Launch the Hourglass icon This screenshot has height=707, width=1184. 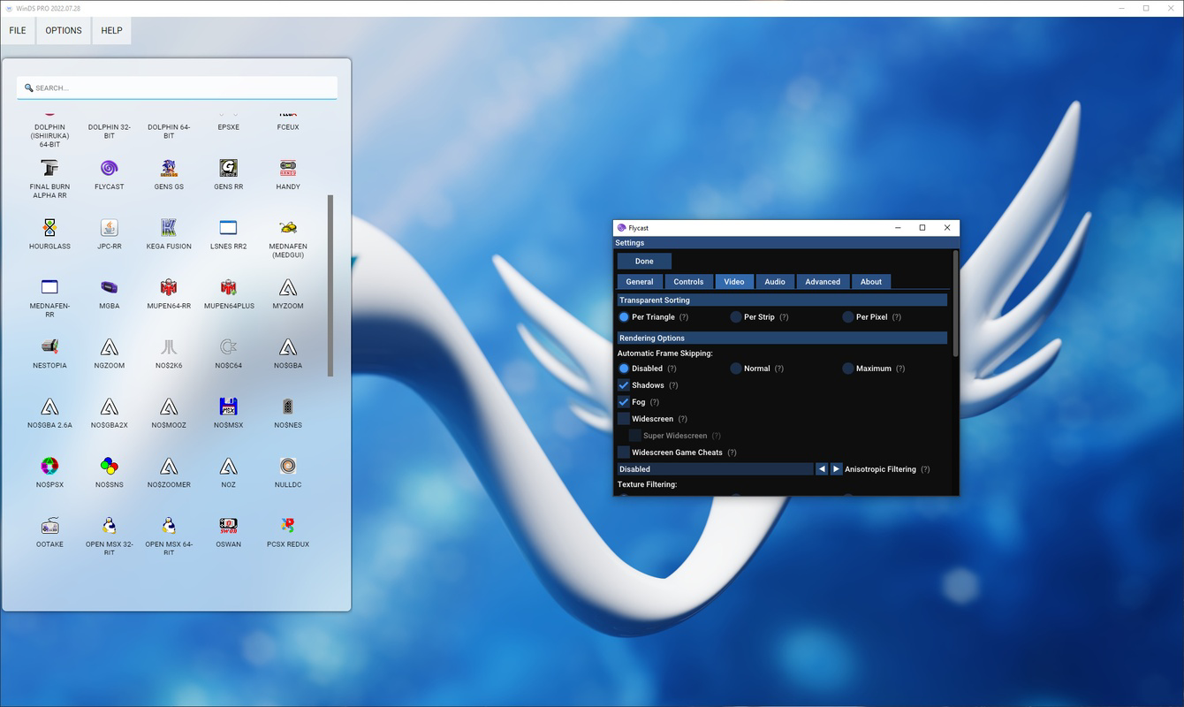[49, 227]
